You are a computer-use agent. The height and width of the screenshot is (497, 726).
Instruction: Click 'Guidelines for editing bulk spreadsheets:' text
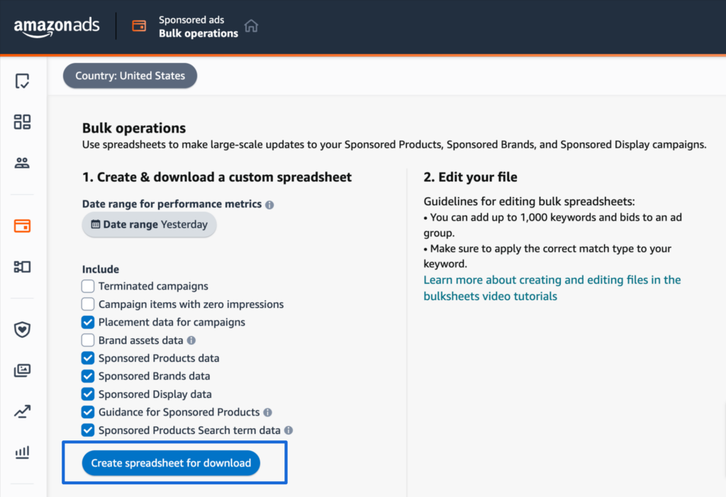(529, 202)
